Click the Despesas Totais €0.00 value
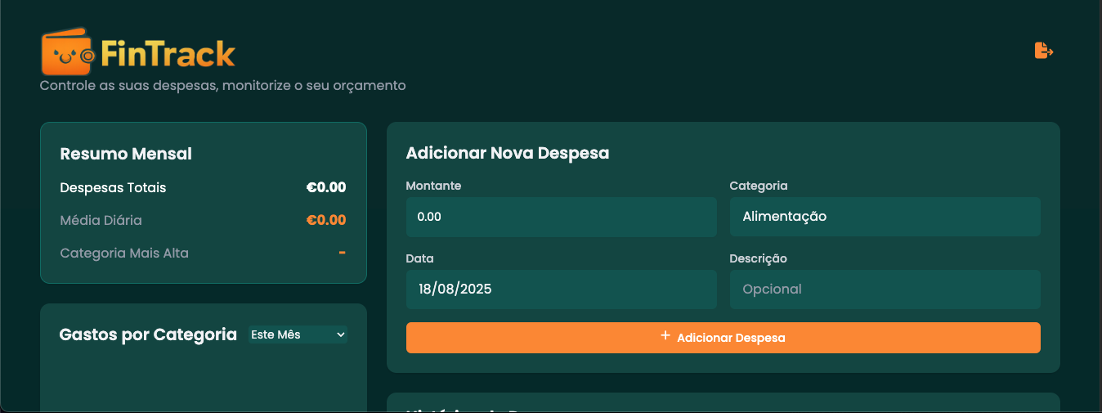The height and width of the screenshot is (413, 1102). (326, 187)
